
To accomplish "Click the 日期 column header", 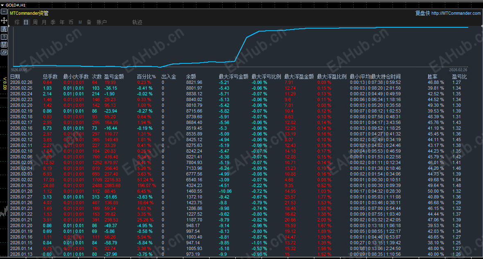I will [x=15, y=77].
